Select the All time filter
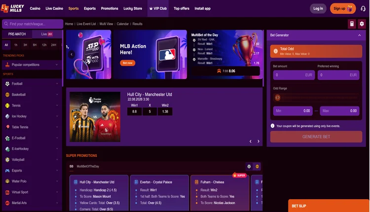The width and height of the screenshot is (370, 212). 6,45
